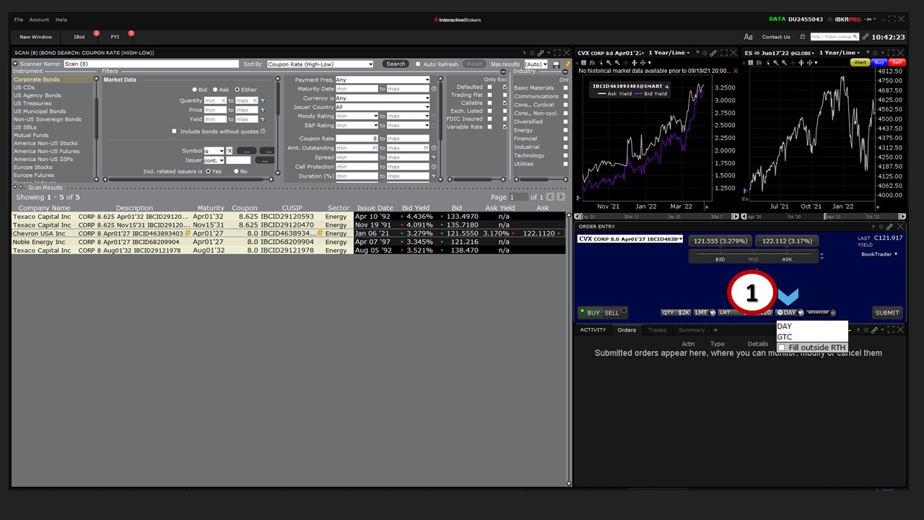The image size is (924, 520).
Task: Click the link icon in the CVX chart header
Action: pos(713,53)
